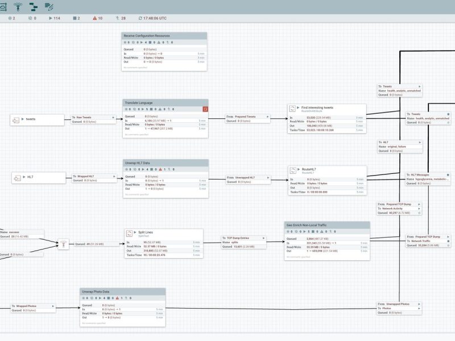Click run status arrow on Find interesting tweets
Image resolution: width=455 pixels, height=341 pixels.
298,107
